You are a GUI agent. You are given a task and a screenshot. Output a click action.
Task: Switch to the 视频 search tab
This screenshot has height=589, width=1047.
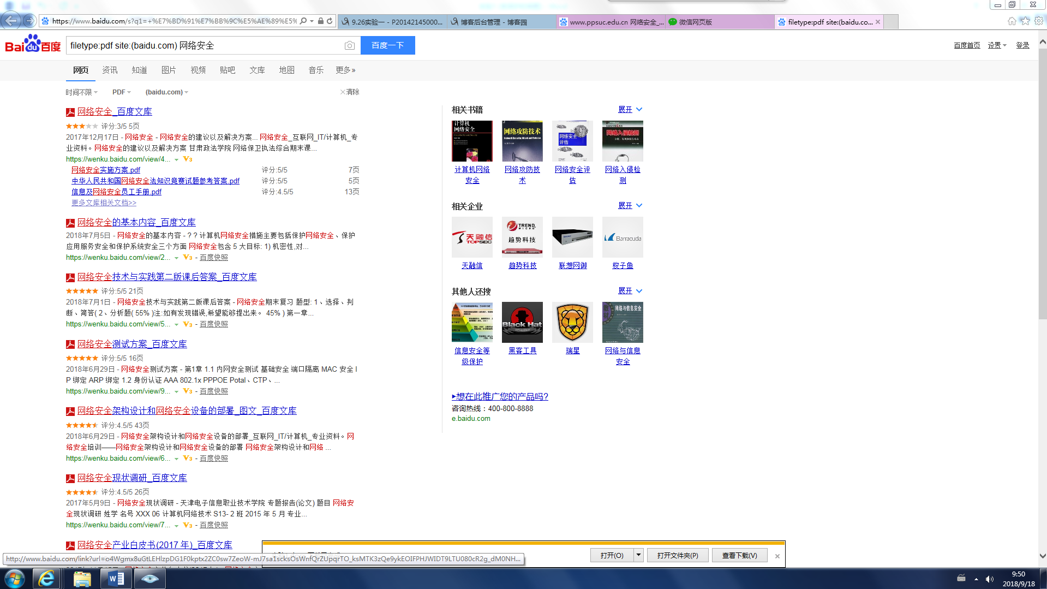(198, 70)
